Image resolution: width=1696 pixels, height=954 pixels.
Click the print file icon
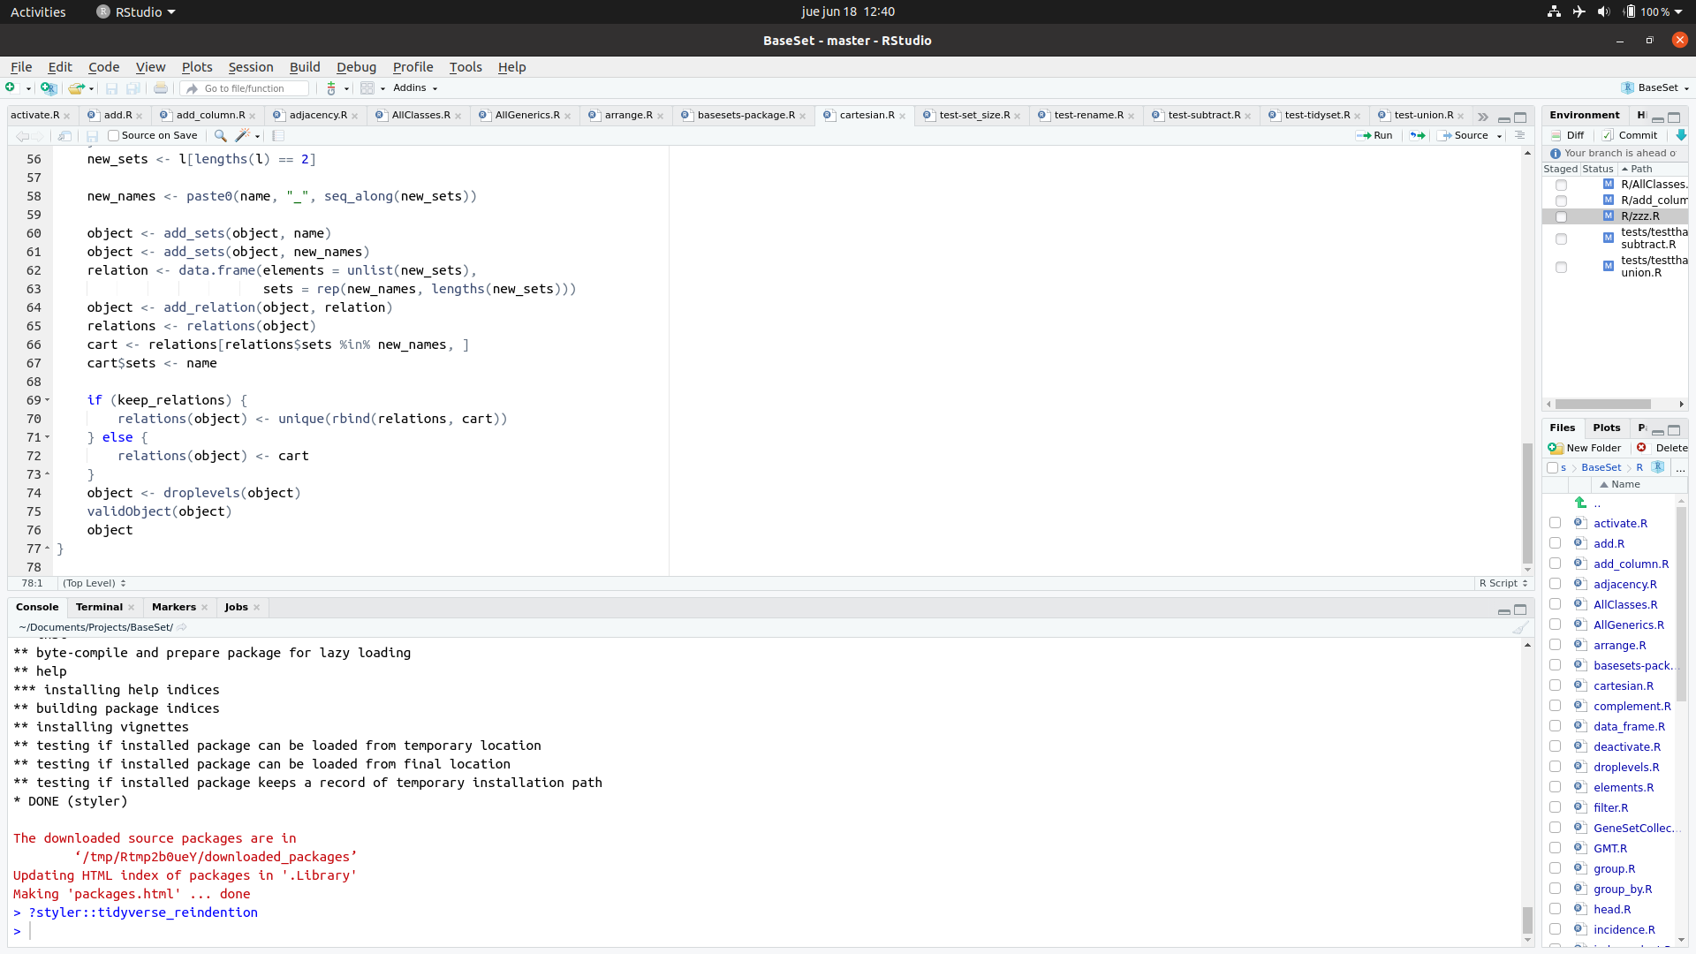coord(160,88)
